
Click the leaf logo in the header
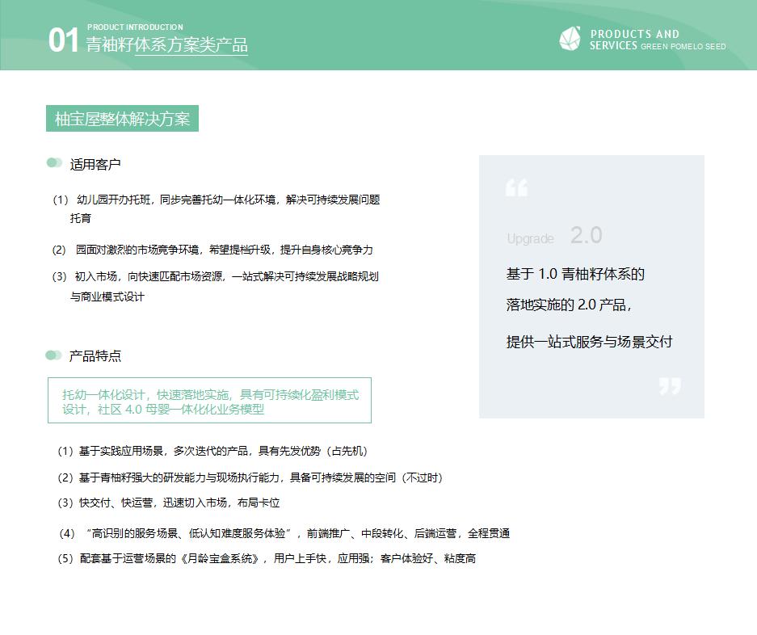pos(570,39)
